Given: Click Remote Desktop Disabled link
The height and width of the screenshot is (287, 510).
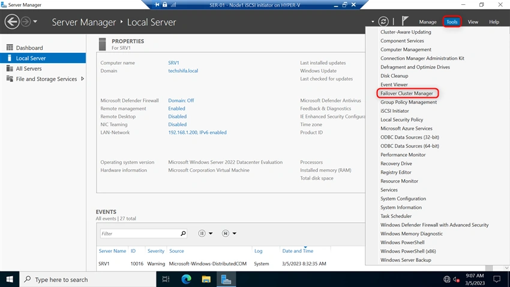Looking at the screenshot, I should point(177,116).
